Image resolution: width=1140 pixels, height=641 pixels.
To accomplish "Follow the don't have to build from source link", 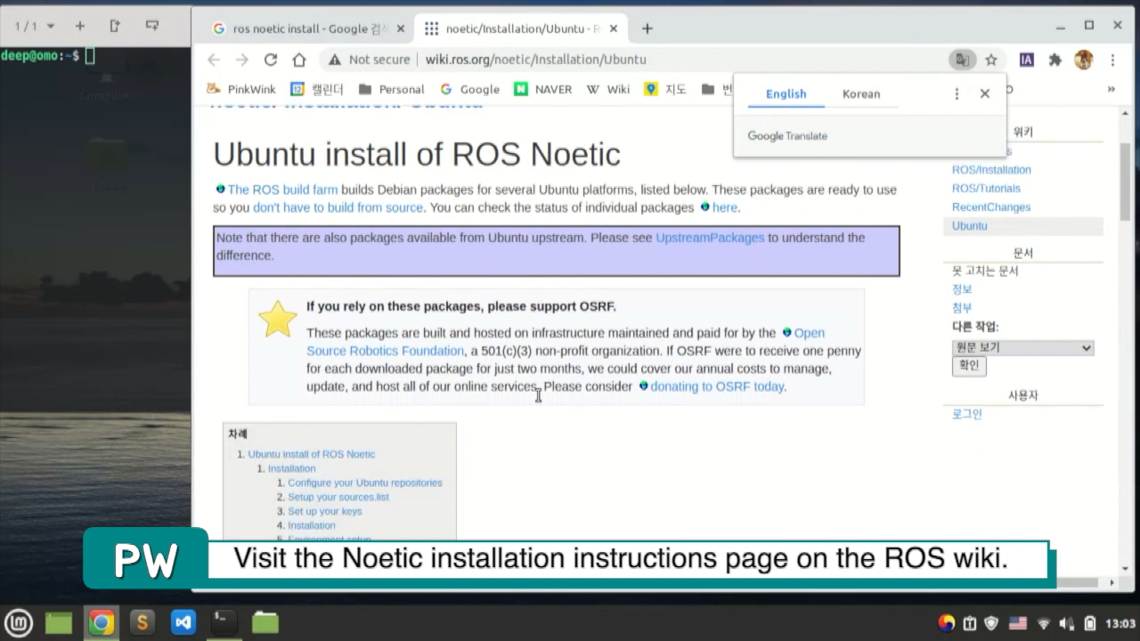I will 338,207.
